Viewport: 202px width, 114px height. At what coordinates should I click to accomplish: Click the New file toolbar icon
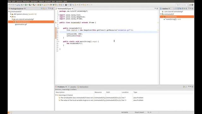[9, 5]
